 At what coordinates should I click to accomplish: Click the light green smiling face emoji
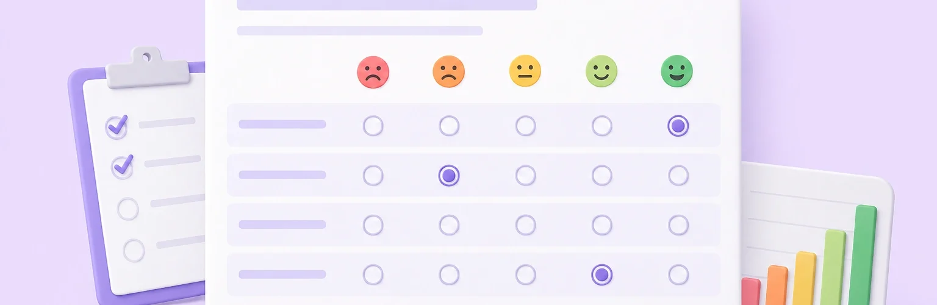point(601,71)
